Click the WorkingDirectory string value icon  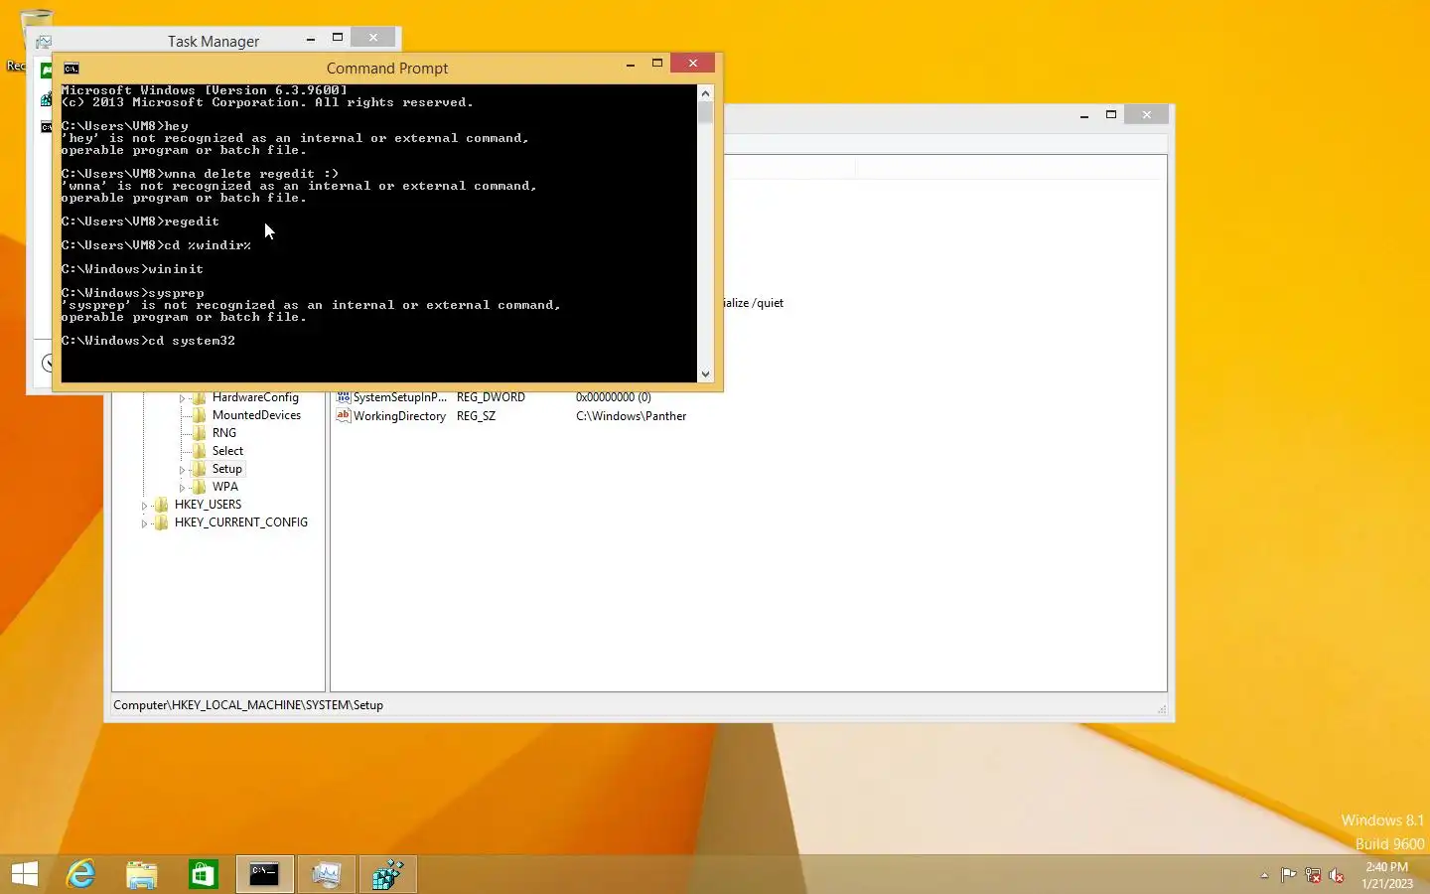344,416
